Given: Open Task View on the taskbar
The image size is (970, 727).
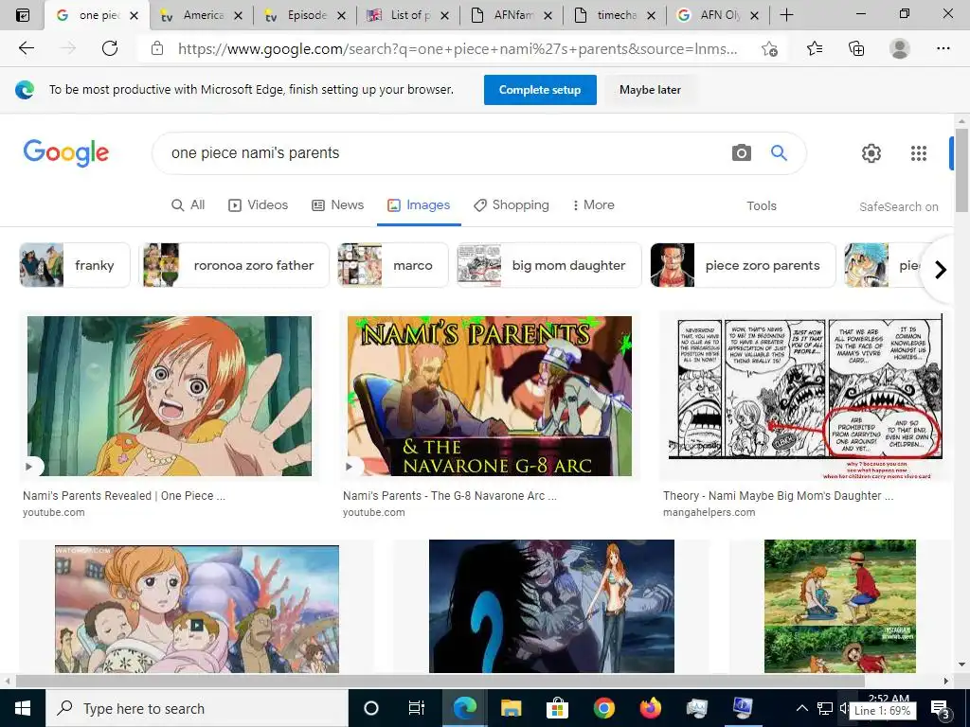Looking at the screenshot, I should (417, 708).
